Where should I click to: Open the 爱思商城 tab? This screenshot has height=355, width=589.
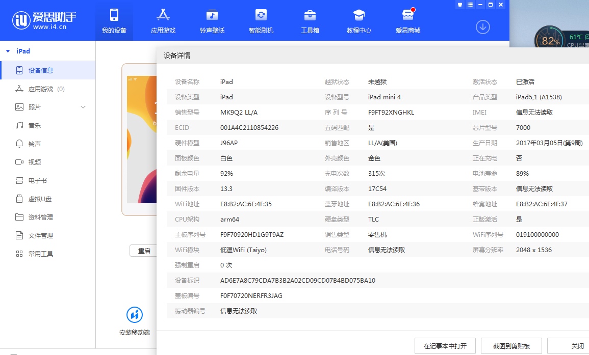[x=408, y=21]
